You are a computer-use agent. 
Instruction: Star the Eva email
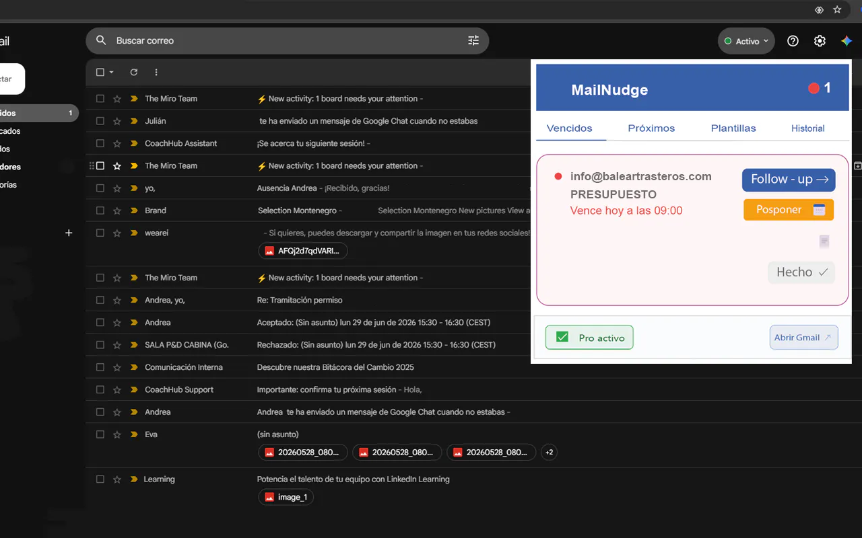[117, 434]
